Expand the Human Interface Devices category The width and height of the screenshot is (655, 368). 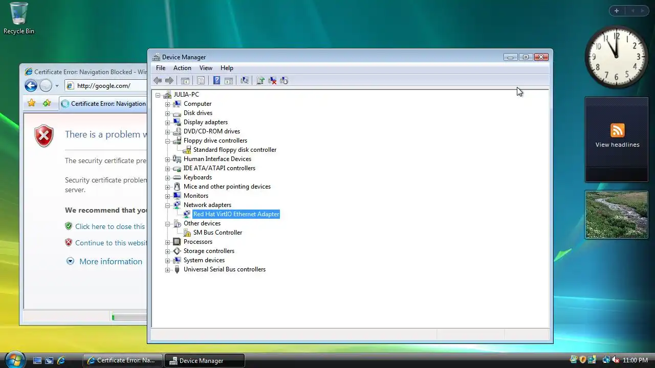pyautogui.click(x=167, y=159)
